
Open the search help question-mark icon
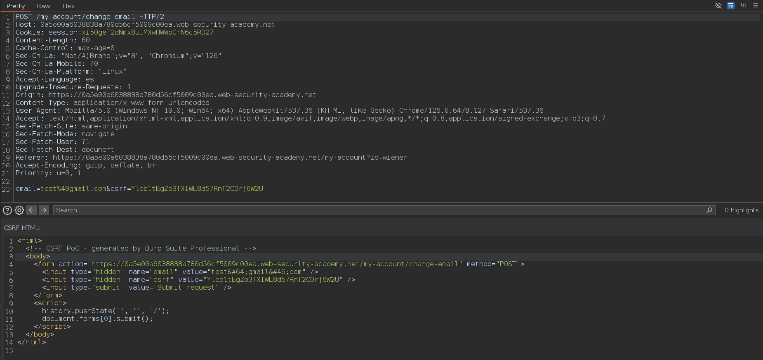(x=7, y=210)
